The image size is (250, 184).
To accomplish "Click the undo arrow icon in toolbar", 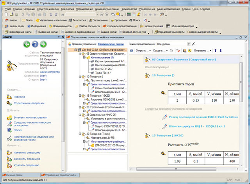I will click(51, 14).
